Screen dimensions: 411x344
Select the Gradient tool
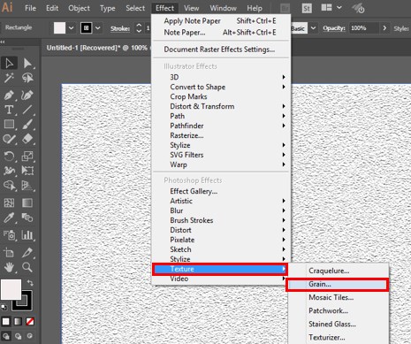click(27, 203)
